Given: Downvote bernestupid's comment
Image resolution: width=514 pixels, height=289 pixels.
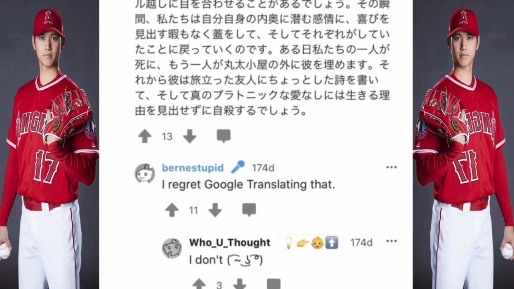Looking at the screenshot, I should pyautogui.click(x=215, y=210).
